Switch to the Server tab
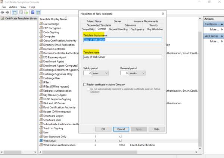Viewport: 224px width, 158px height. (x=118, y=21)
